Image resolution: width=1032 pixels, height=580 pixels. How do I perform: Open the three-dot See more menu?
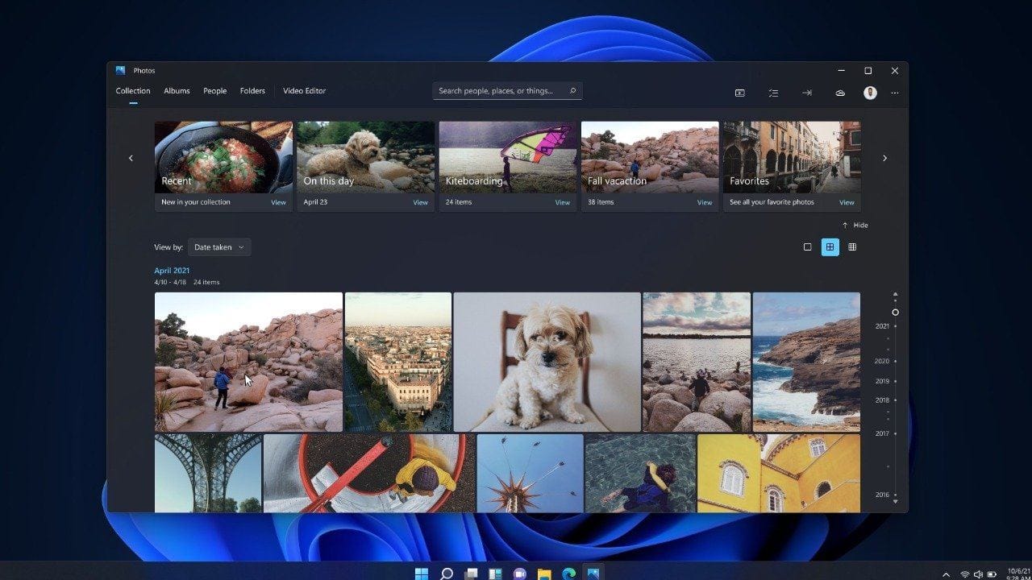(x=894, y=93)
